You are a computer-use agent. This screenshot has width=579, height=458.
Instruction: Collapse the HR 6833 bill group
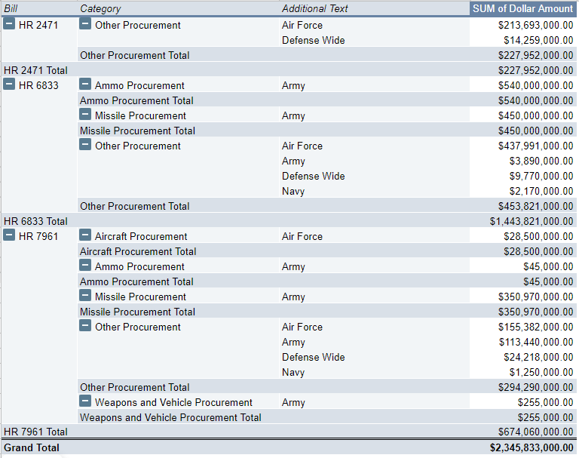coord(9,84)
